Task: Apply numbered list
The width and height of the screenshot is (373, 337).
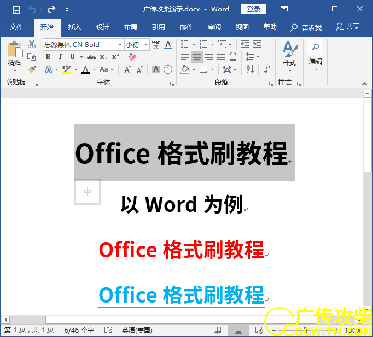Action: click(x=203, y=44)
